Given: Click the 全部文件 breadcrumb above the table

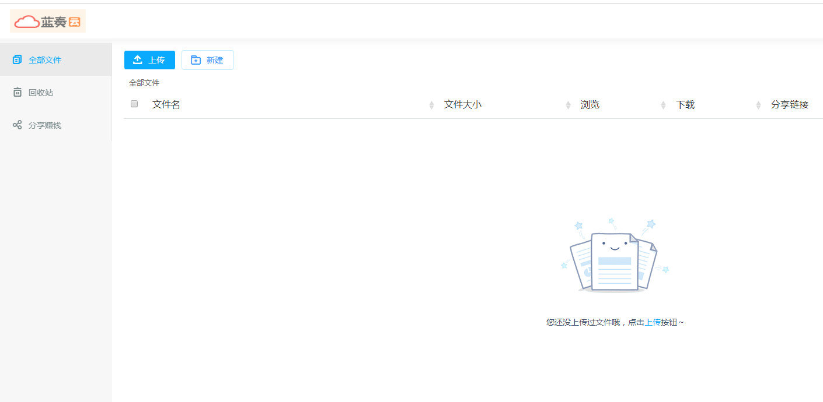Looking at the screenshot, I should pyautogui.click(x=144, y=83).
